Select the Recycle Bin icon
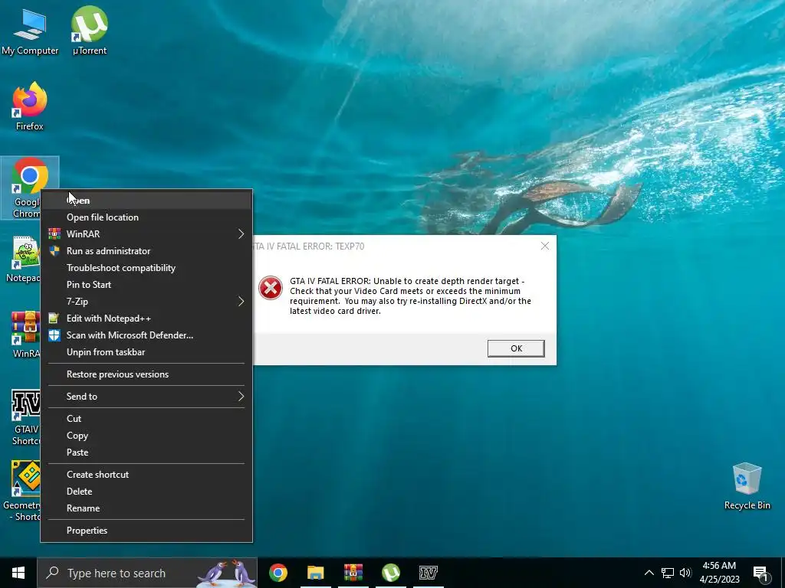The height and width of the screenshot is (588, 785). [747, 486]
